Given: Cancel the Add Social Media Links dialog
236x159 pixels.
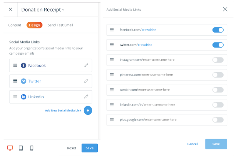Looking at the screenshot, I should (x=192, y=144).
